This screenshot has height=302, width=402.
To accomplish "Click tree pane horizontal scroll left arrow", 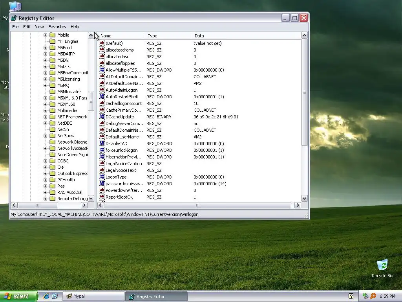I will click(x=14, y=205).
